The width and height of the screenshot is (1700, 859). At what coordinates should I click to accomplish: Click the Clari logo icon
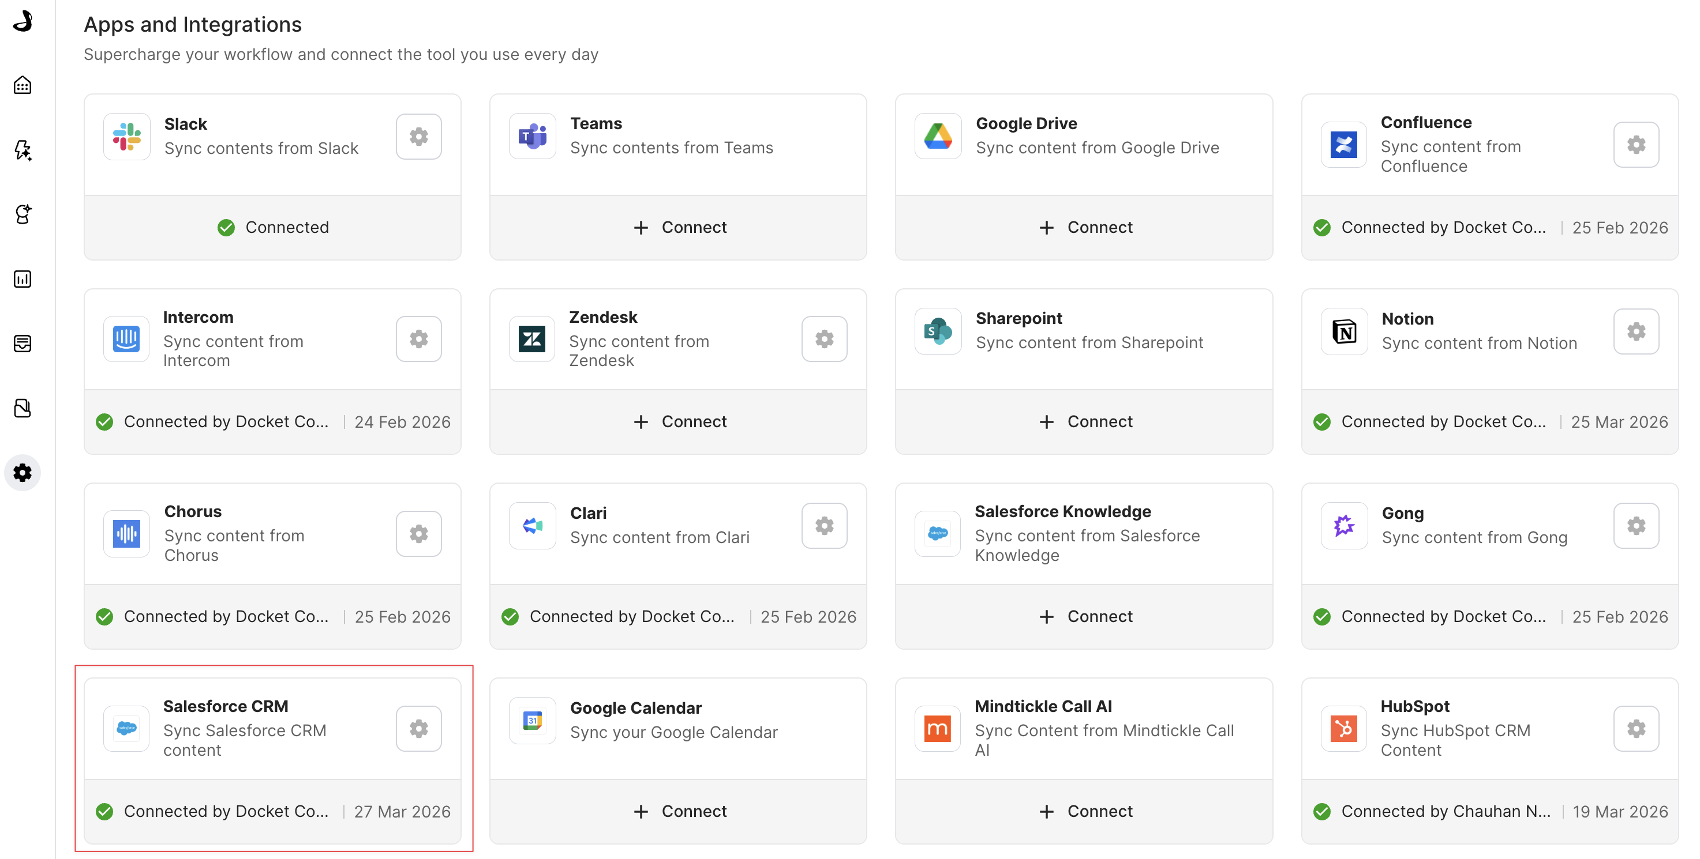[533, 525]
